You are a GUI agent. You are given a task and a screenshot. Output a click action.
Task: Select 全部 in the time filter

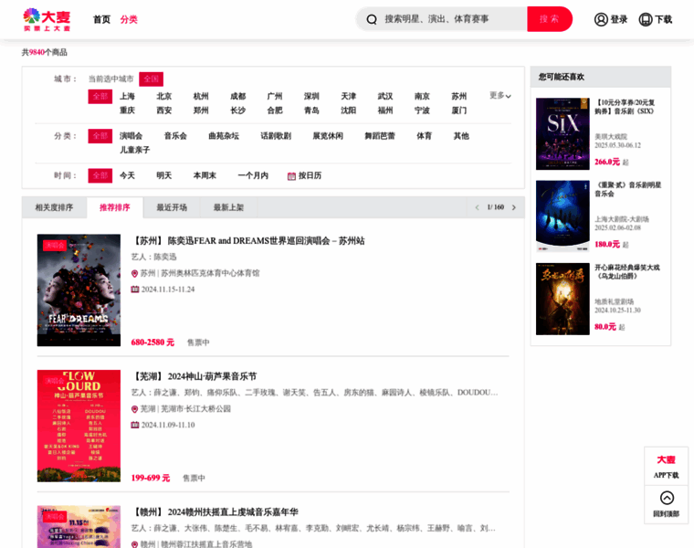[100, 175]
